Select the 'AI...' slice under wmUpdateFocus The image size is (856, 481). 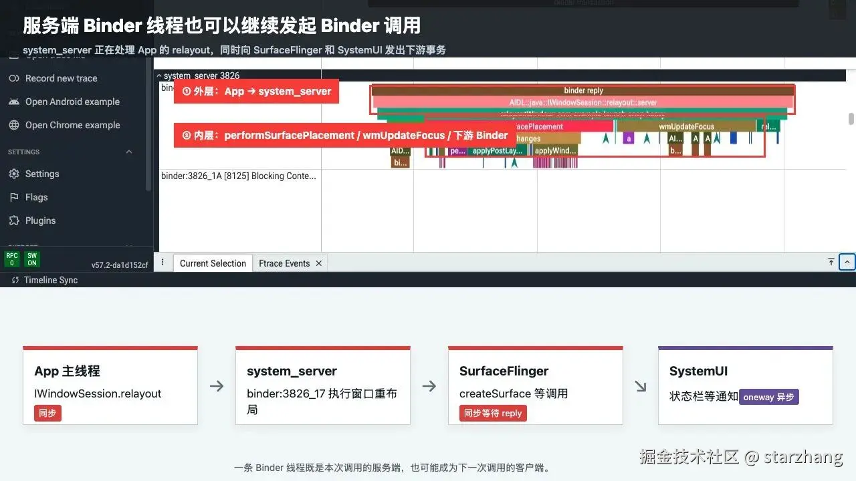675,138
